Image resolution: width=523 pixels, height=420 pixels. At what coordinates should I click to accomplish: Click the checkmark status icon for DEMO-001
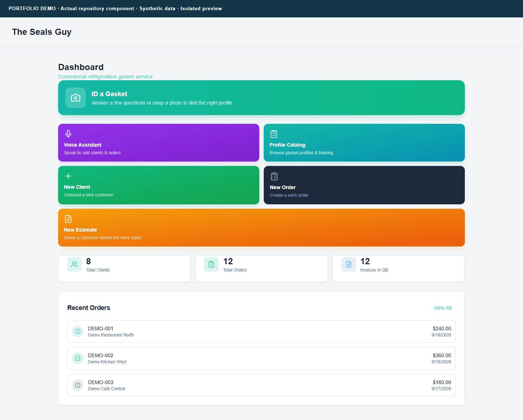(x=78, y=331)
